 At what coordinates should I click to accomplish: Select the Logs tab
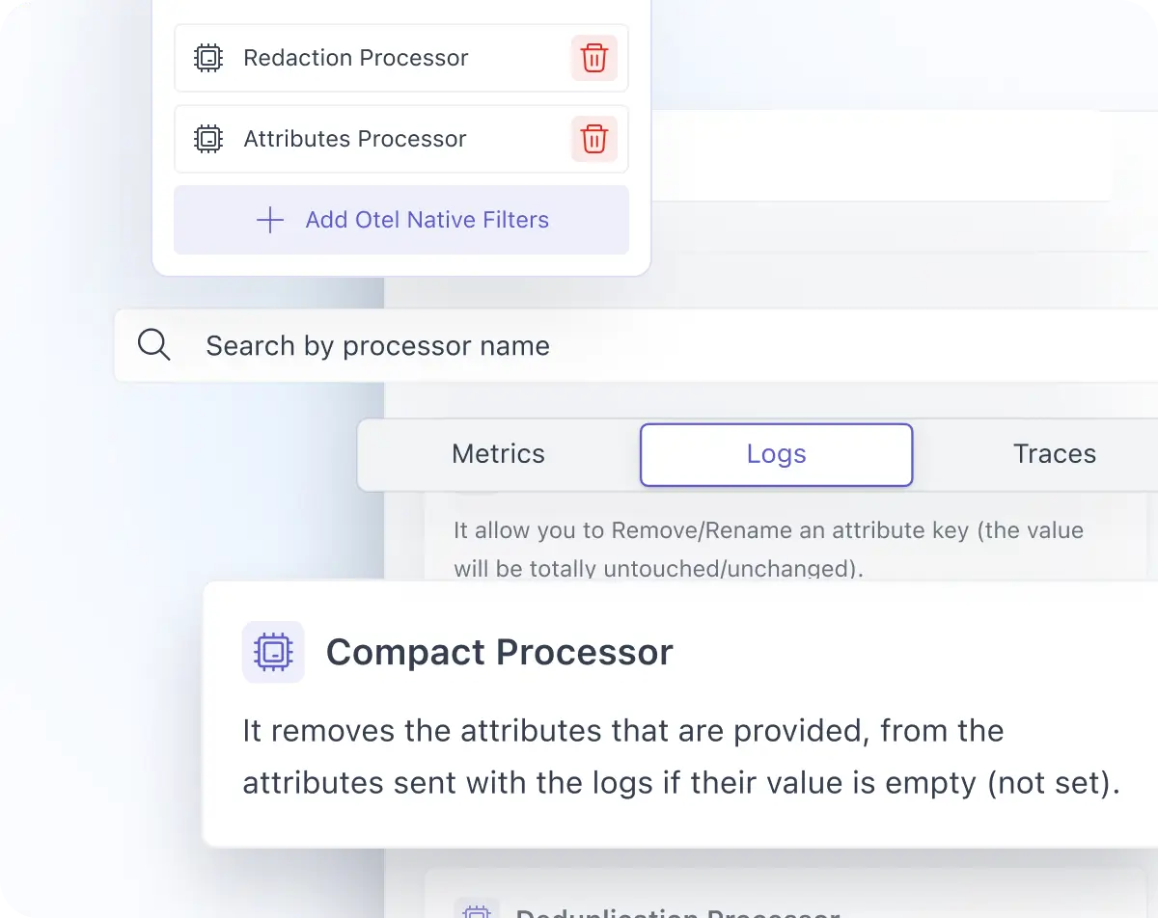click(776, 453)
